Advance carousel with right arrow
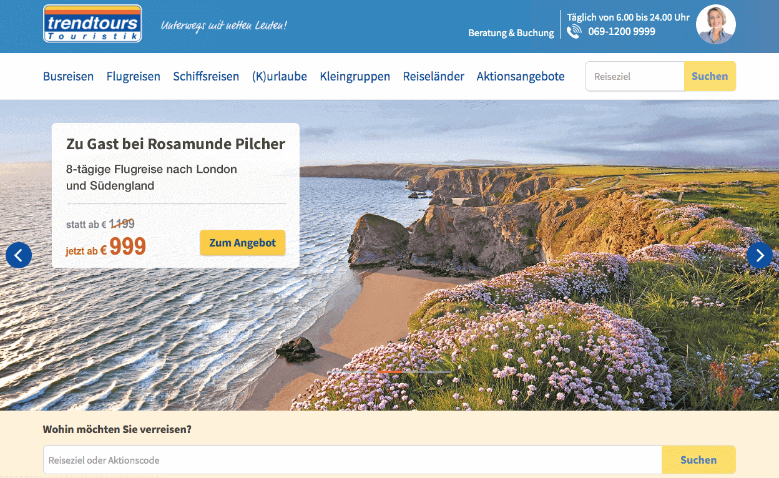The width and height of the screenshot is (779, 478). 760,255
